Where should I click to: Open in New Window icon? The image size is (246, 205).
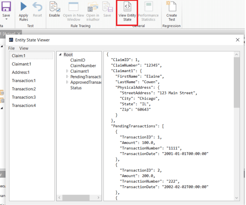(x=74, y=6)
